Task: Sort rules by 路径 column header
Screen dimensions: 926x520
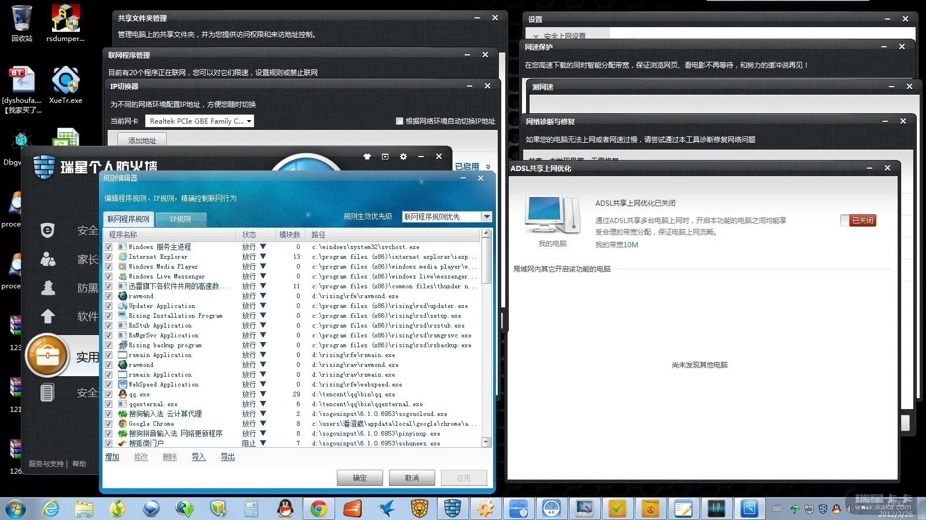Action: point(393,235)
